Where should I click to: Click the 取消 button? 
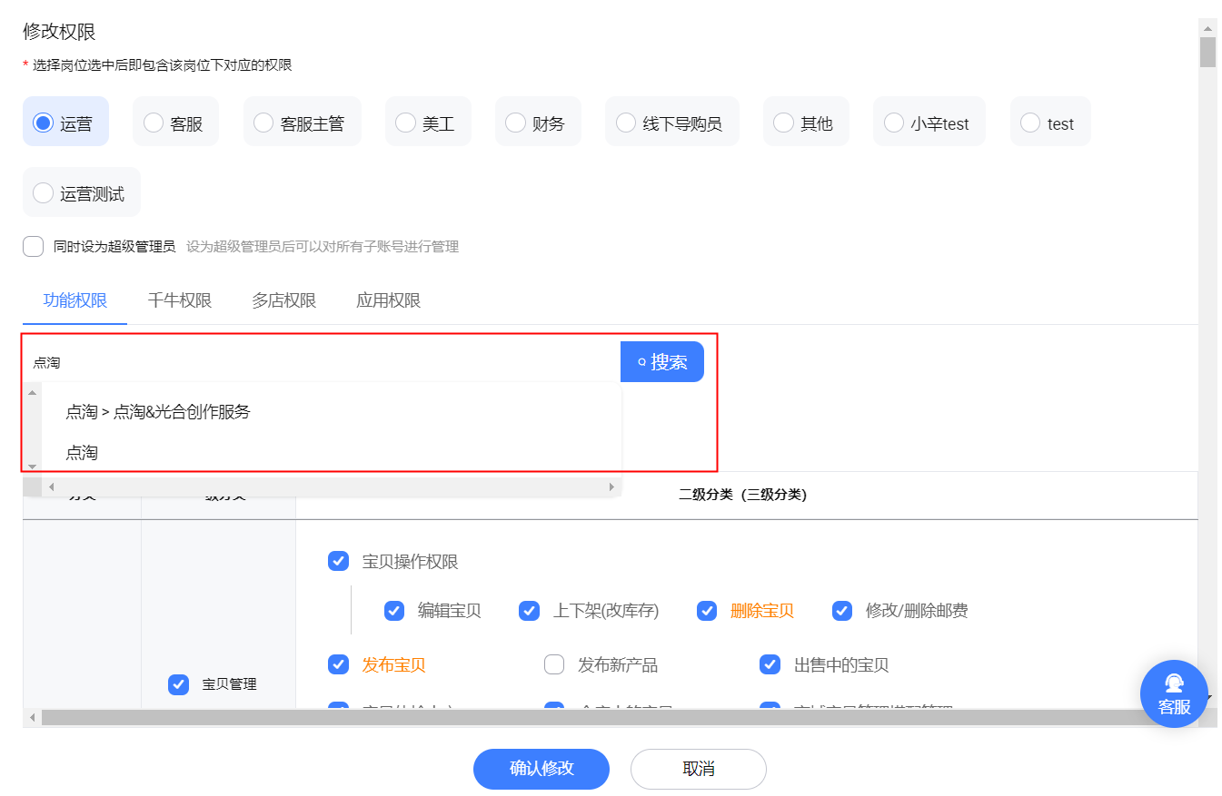pyautogui.click(x=699, y=769)
